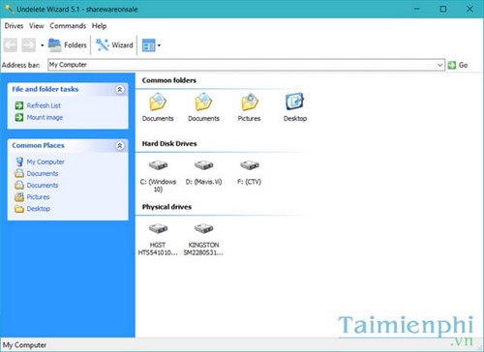Select the HGST physical drive icon
The width and height of the screenshot is (484, 352).
click(x=158, y=228)
